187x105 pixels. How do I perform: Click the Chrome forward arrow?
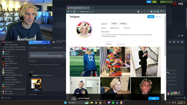click(71, 12)
